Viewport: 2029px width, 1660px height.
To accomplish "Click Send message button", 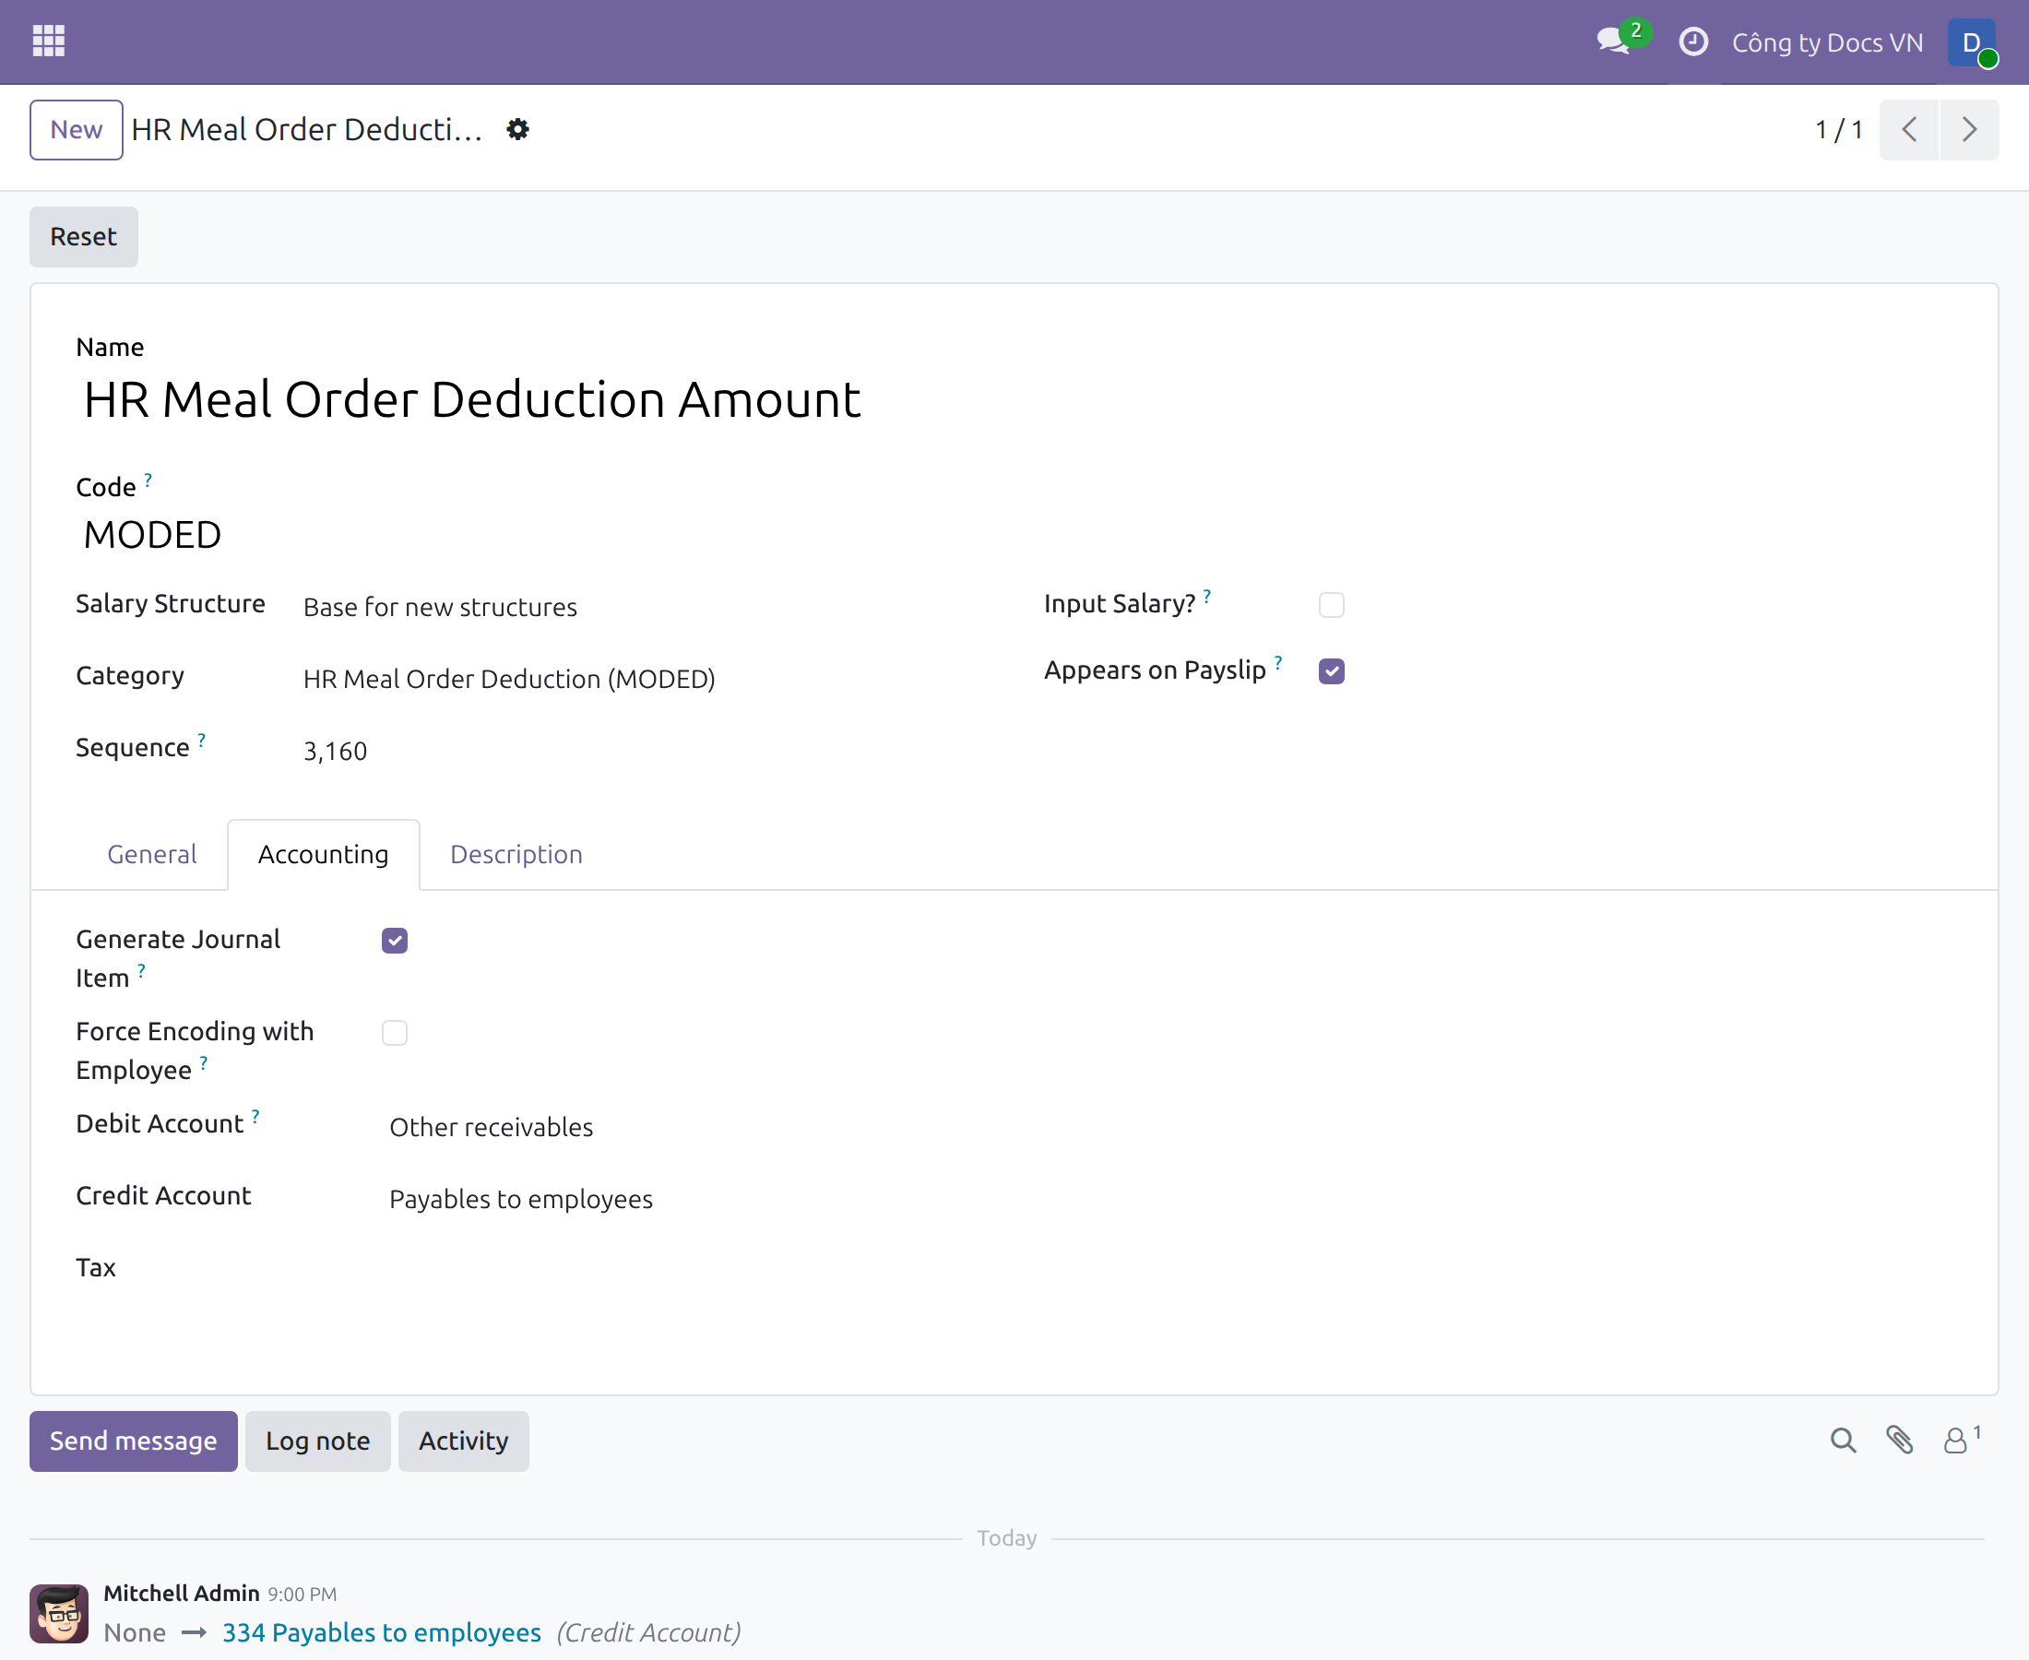I will (x=133, y=1441).
